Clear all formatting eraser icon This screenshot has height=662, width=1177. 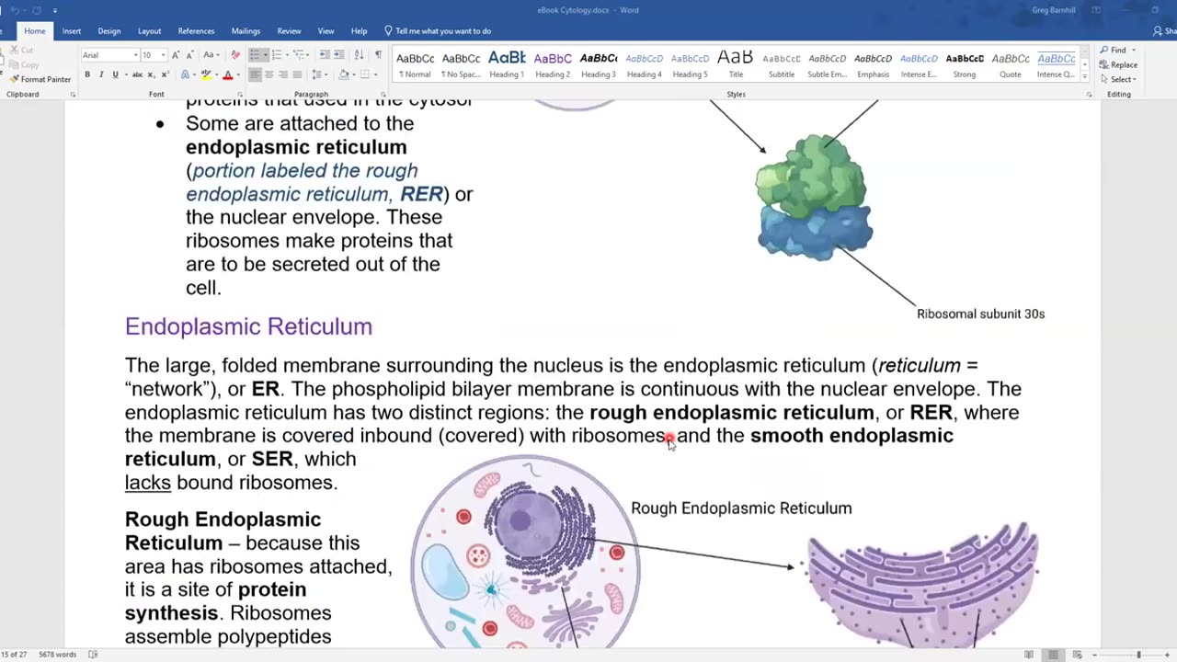click(x=235, y=55)
